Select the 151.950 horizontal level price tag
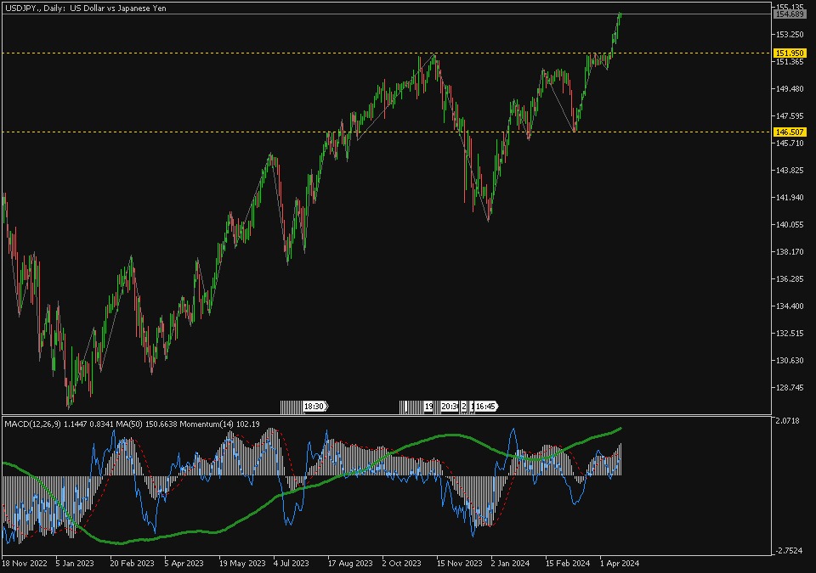The width and height of the screenshot is (816, 573). pos(790,53)
